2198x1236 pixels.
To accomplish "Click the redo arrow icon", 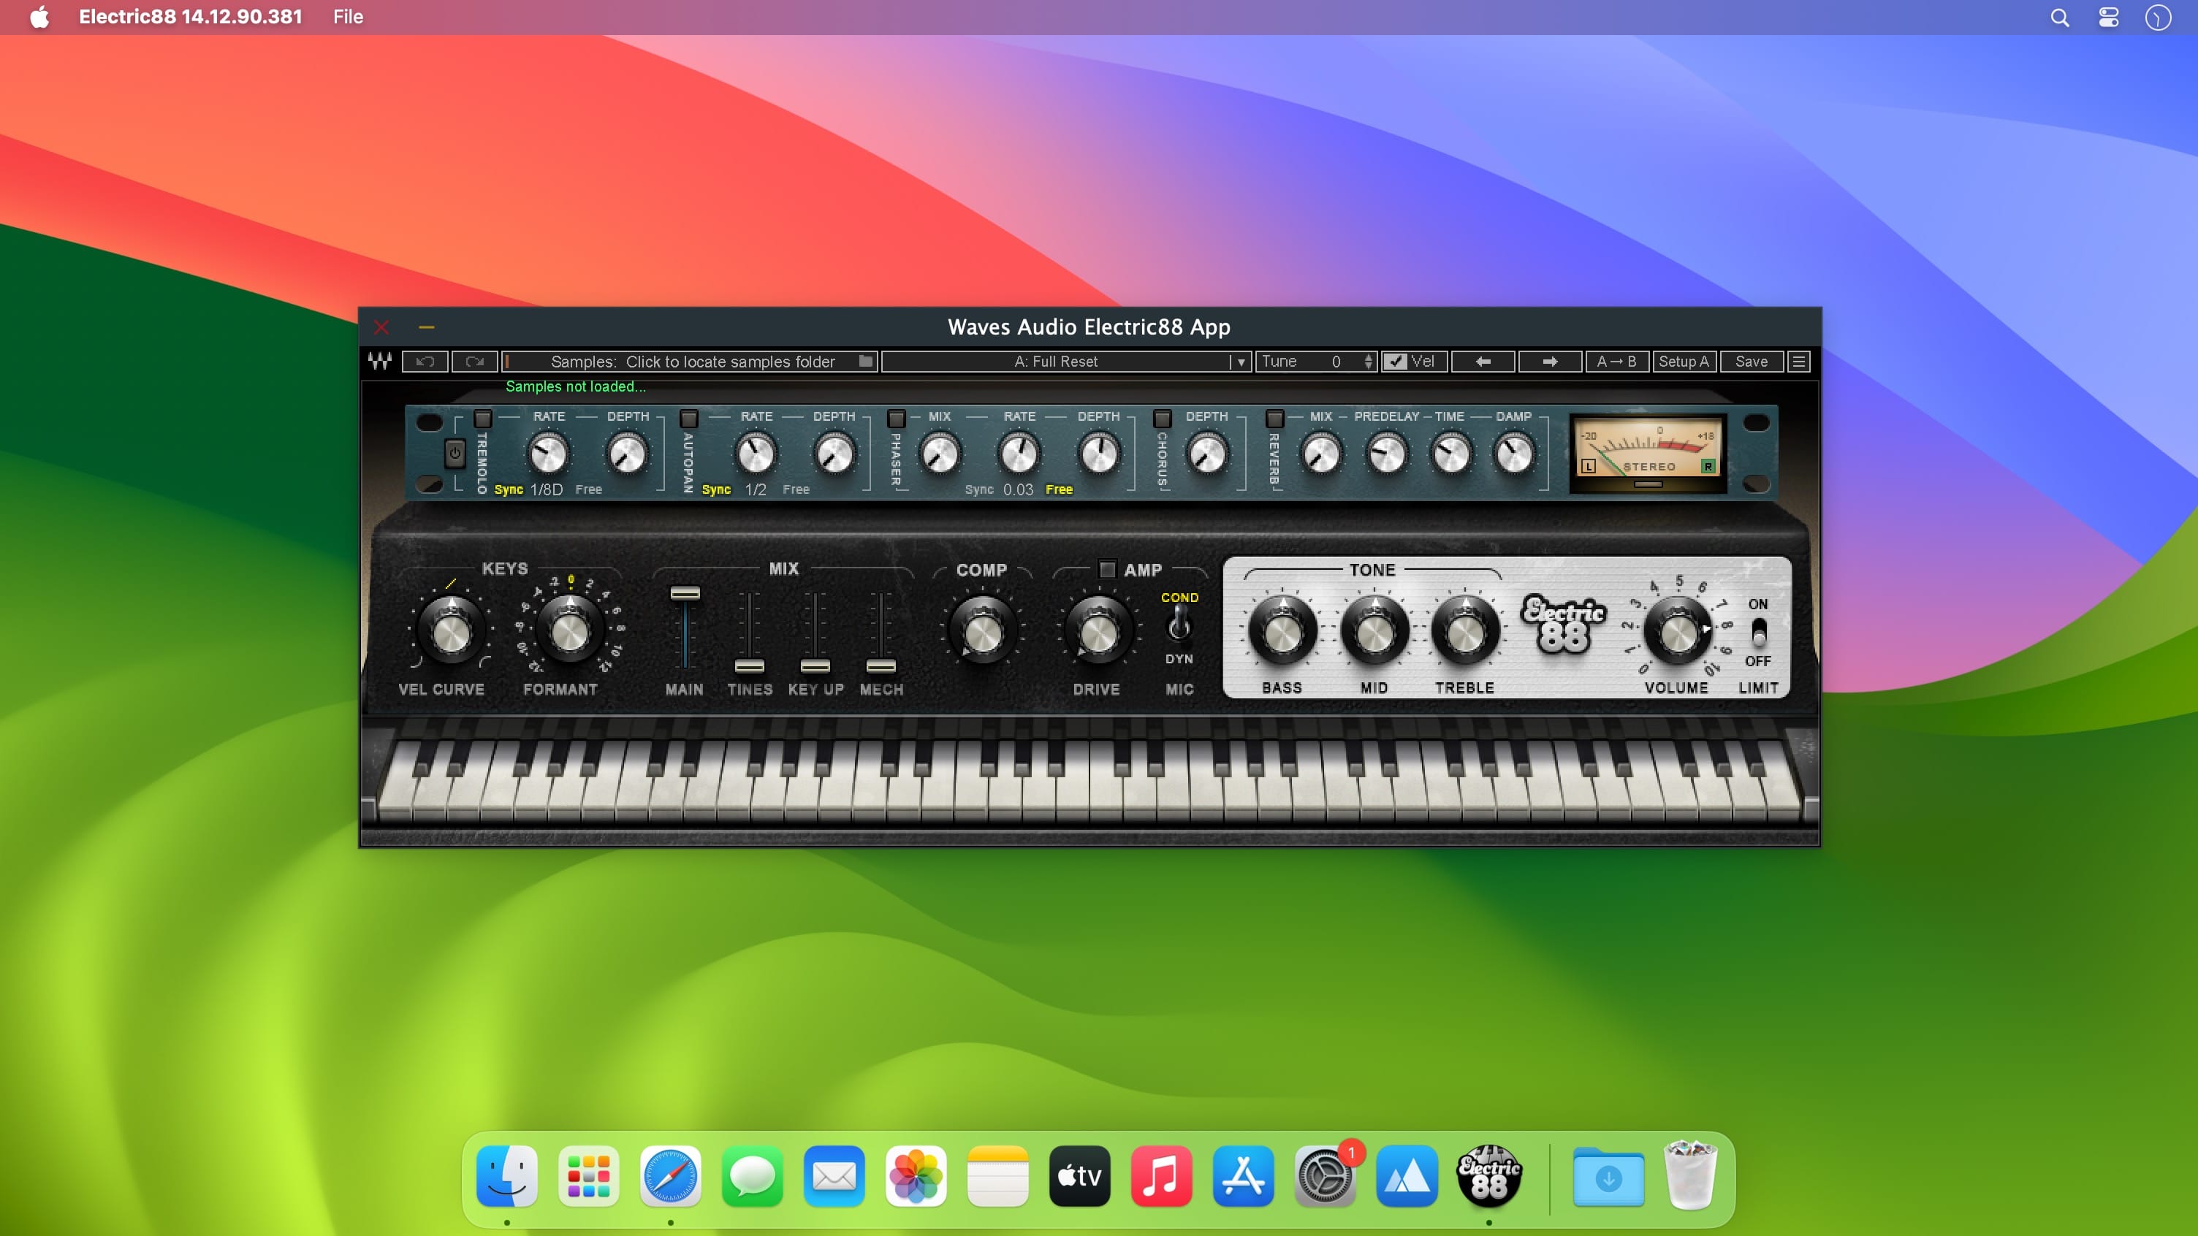I will (x=474, y=361).
